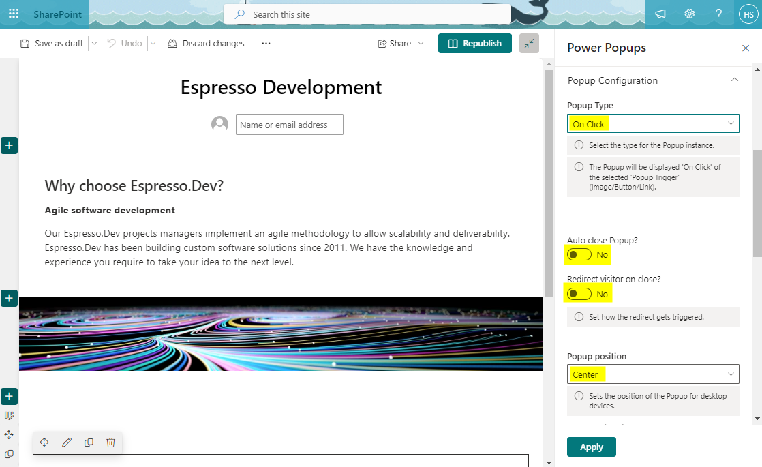This screenshot has width=762, height=467.
Task: Click the settings gear icon
Action: tap(689, 14)
